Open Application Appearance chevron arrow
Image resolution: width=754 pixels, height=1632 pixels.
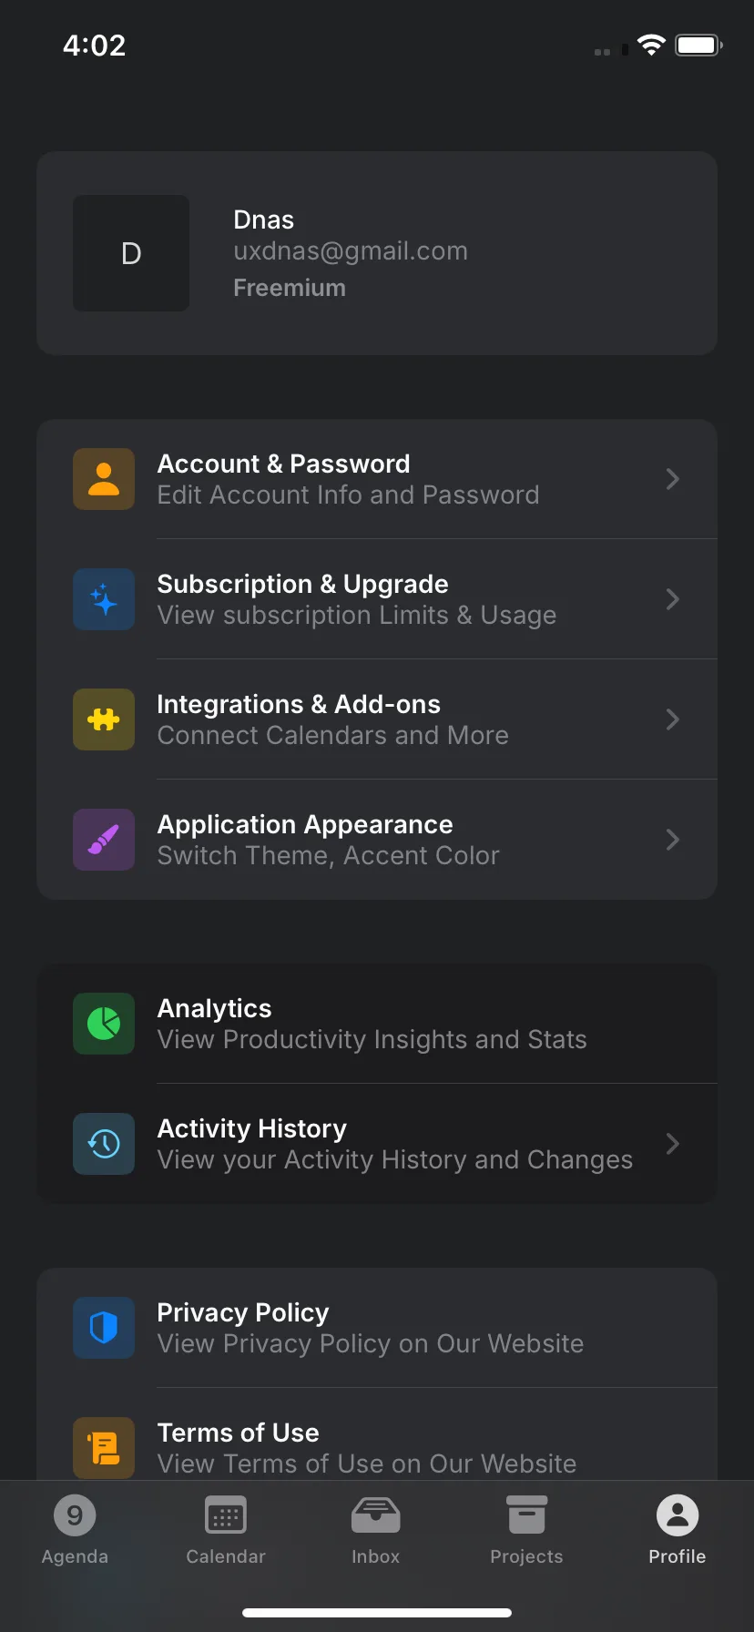pos(673,840)
